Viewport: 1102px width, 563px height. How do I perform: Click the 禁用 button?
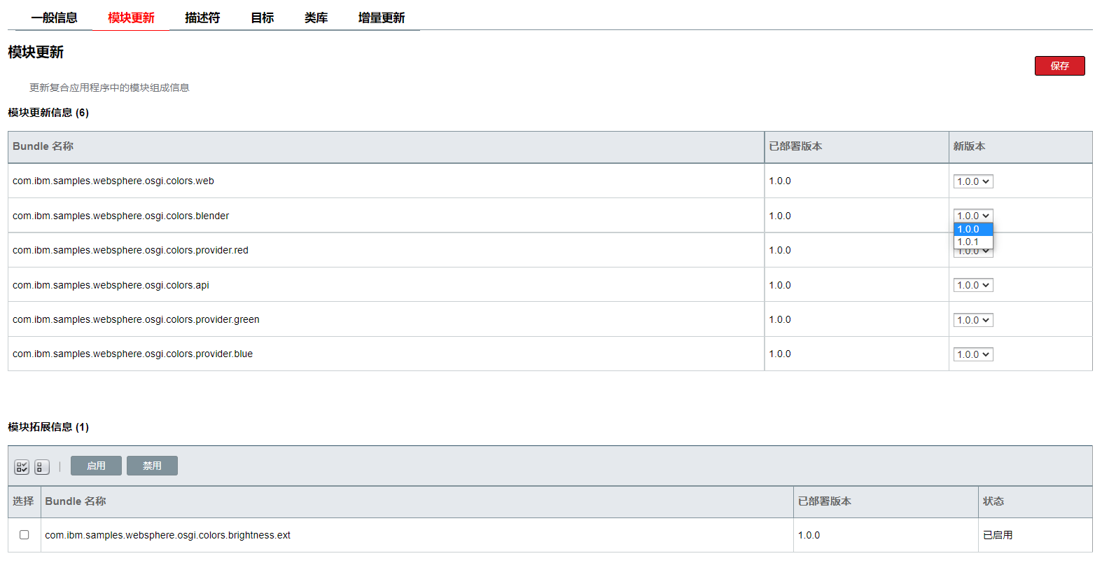pos(152,466)
